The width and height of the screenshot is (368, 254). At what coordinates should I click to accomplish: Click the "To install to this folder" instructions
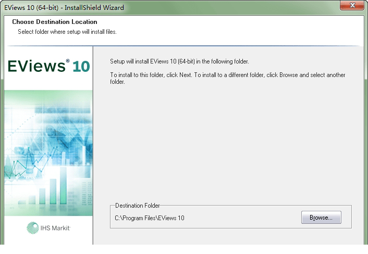(228, 78)
